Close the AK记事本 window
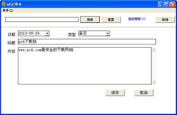 pos(173,4)
